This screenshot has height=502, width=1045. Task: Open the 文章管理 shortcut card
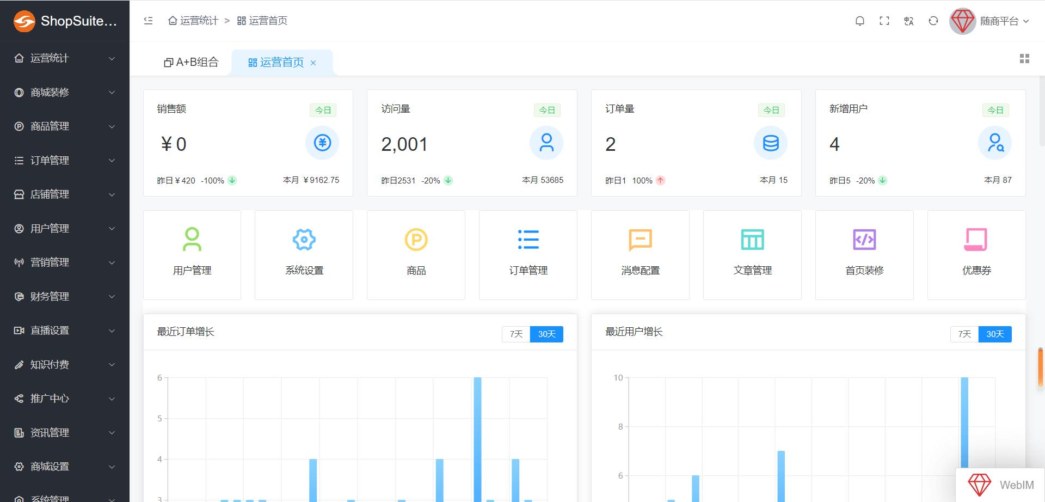(x=752, y=255)
